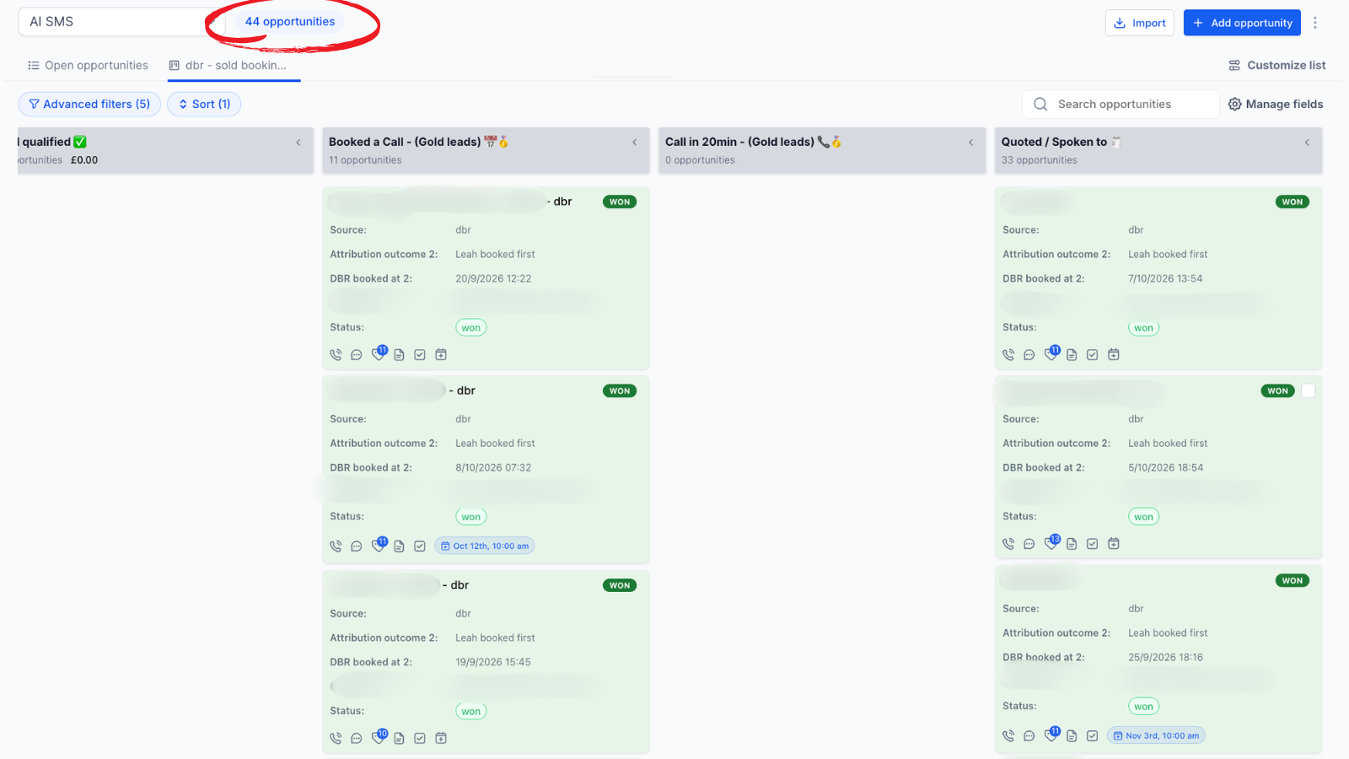Collapse the Call in 20min column
This screenshot has width=1349, height=759.
(x=971, y=143)
